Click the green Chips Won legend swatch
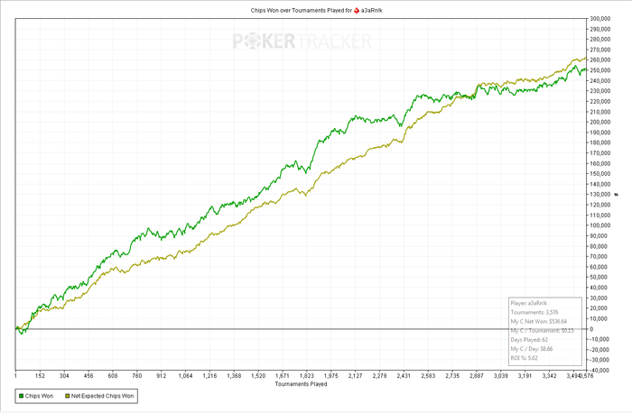This screenshot has width=632, height=413. 22,396
